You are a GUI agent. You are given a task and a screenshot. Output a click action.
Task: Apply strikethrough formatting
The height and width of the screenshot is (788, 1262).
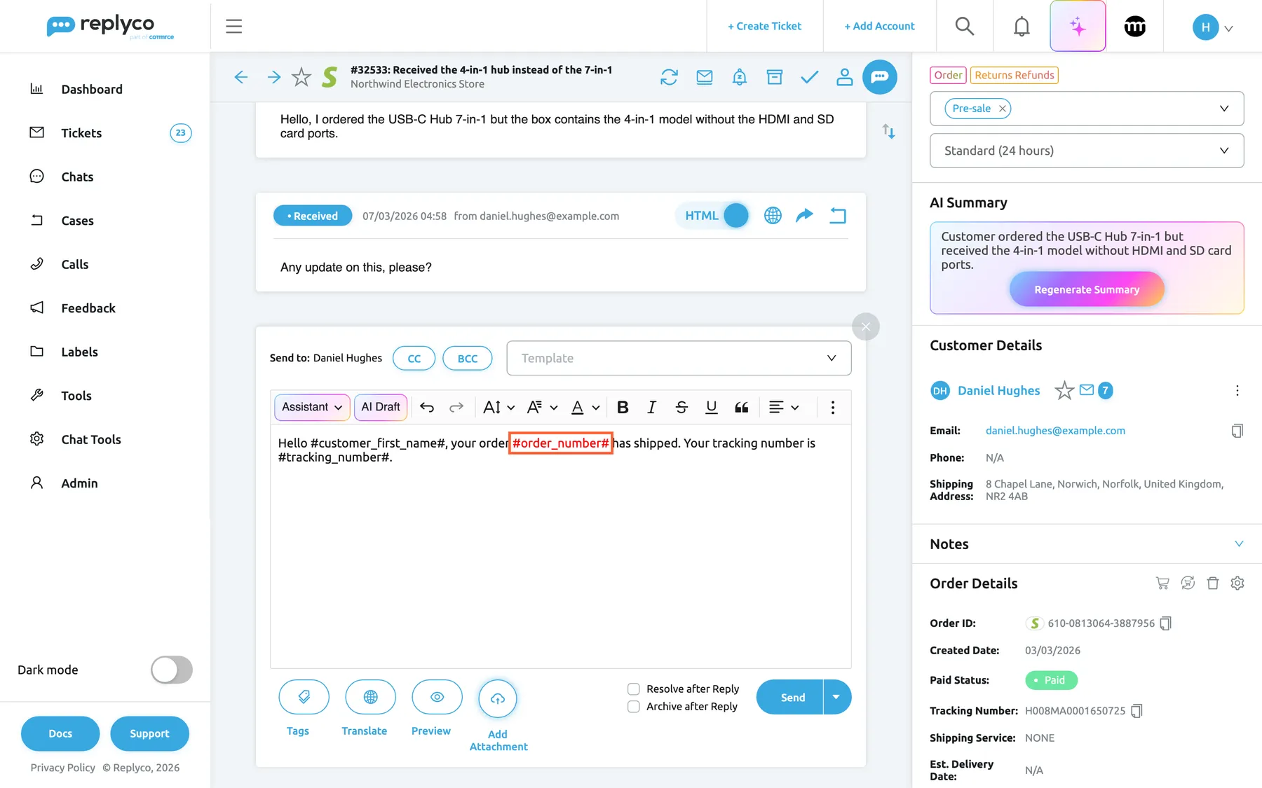pyautogui.click(x=681, y=407)
